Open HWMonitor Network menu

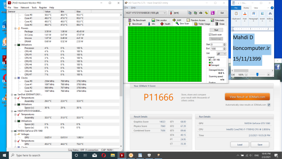tap(25, 8)
